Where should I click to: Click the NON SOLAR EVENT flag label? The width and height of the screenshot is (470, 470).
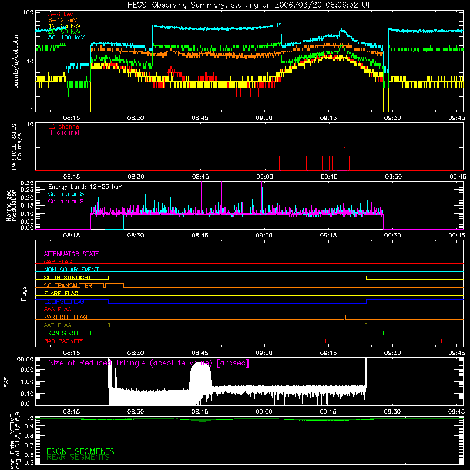coord(71,270)
